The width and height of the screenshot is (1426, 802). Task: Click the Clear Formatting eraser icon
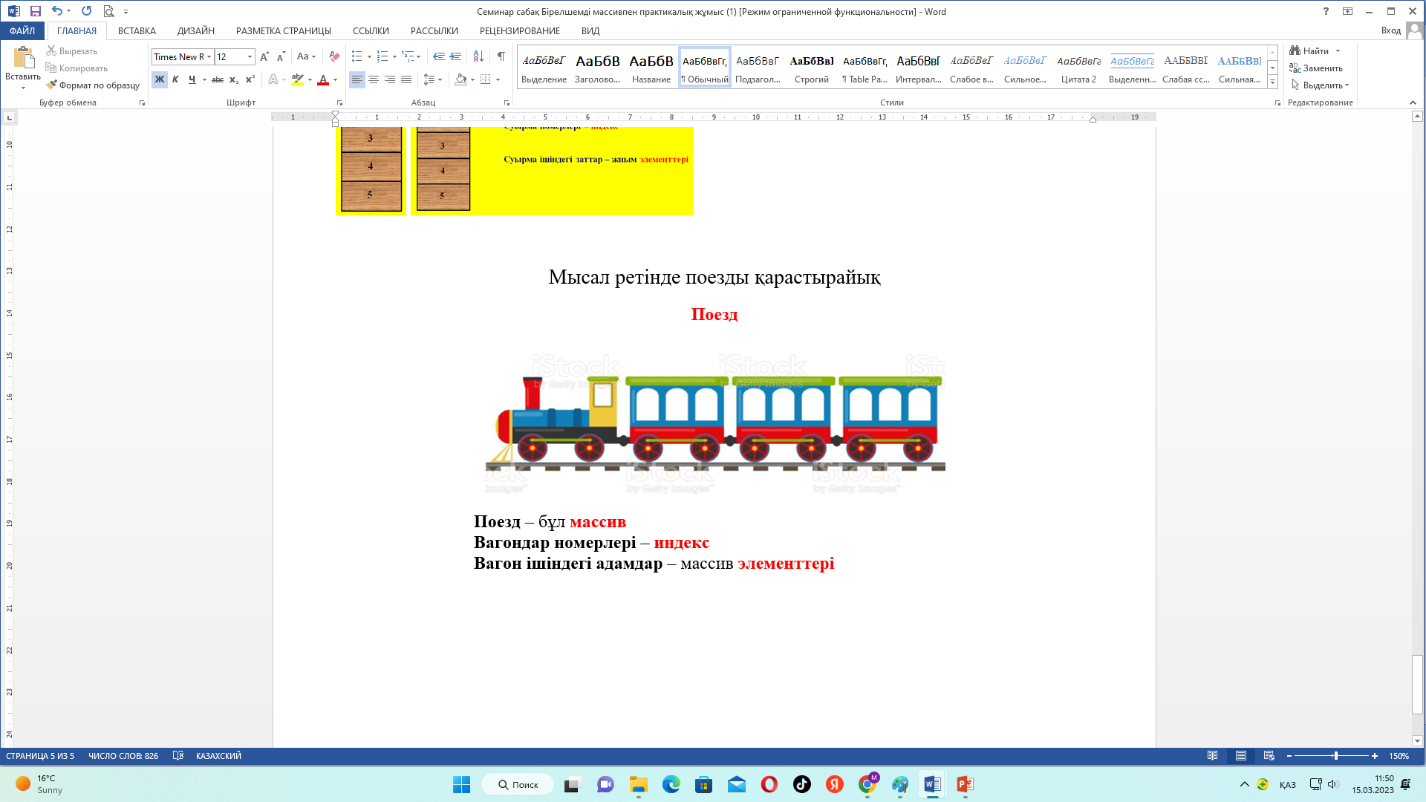(x=334, y=56)
